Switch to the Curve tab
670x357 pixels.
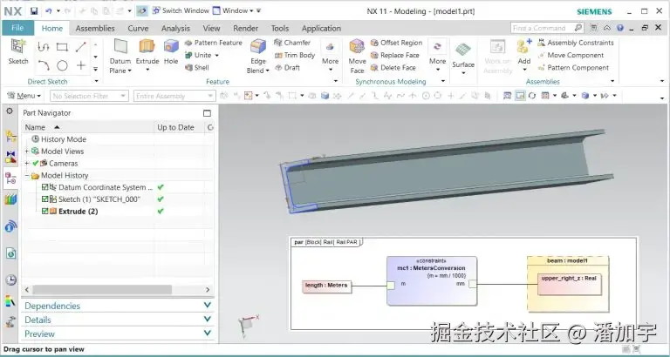point(138,29)
